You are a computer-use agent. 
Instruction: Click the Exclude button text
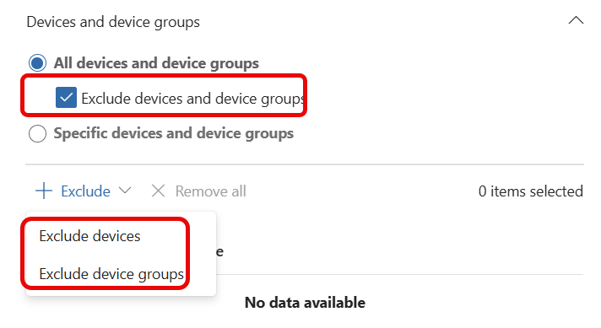coord(85,191)
